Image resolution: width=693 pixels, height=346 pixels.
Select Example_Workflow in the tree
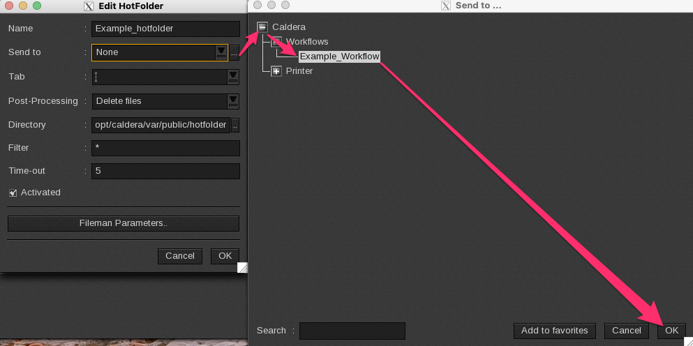tap(339, 57)
